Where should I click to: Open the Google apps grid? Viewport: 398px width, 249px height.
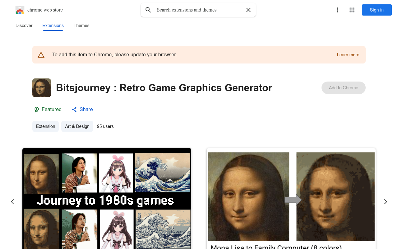point(352,10)
